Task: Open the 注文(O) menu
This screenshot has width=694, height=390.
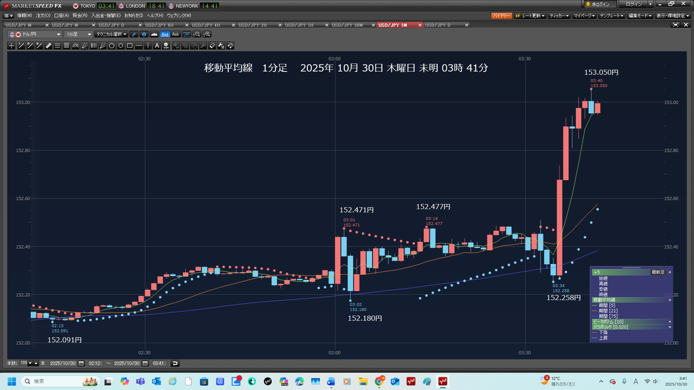Action: click(x=43, y=15)
